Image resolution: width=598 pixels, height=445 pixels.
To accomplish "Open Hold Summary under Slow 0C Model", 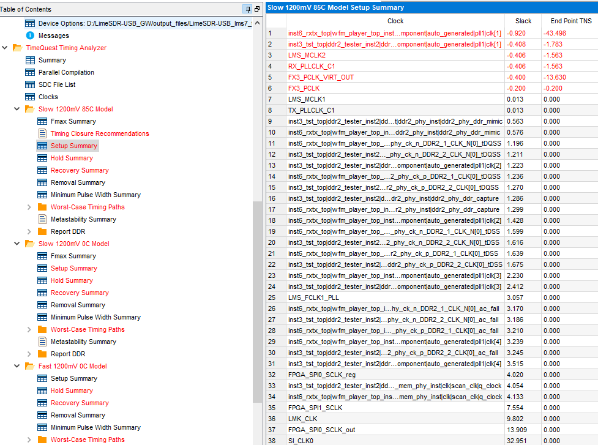I will click(72, 280).
